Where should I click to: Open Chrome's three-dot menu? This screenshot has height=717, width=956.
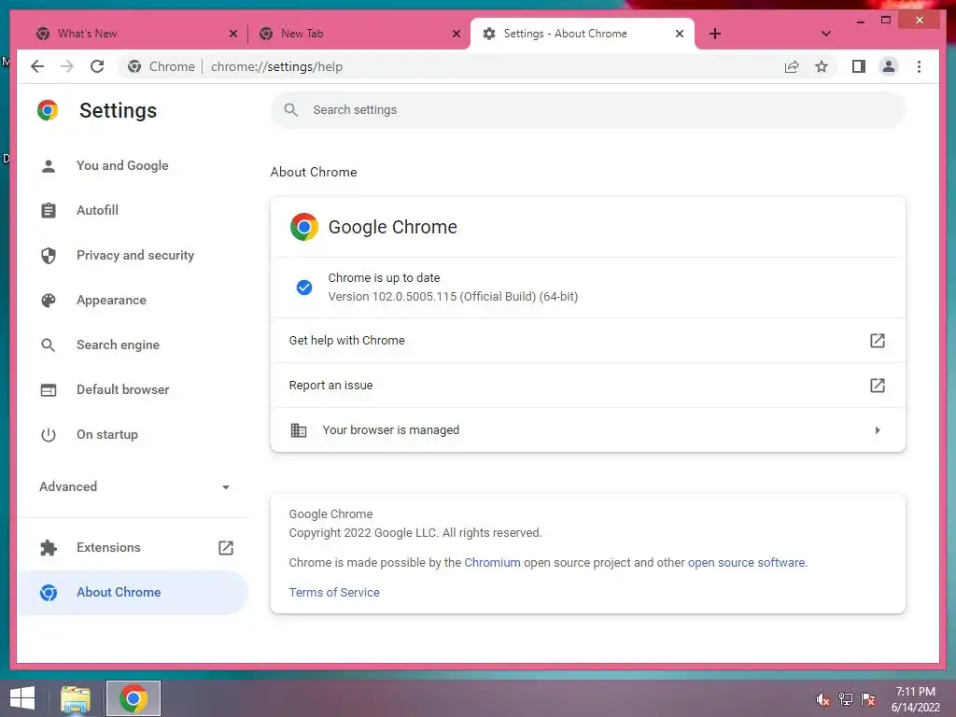click(x=919, y=66)
